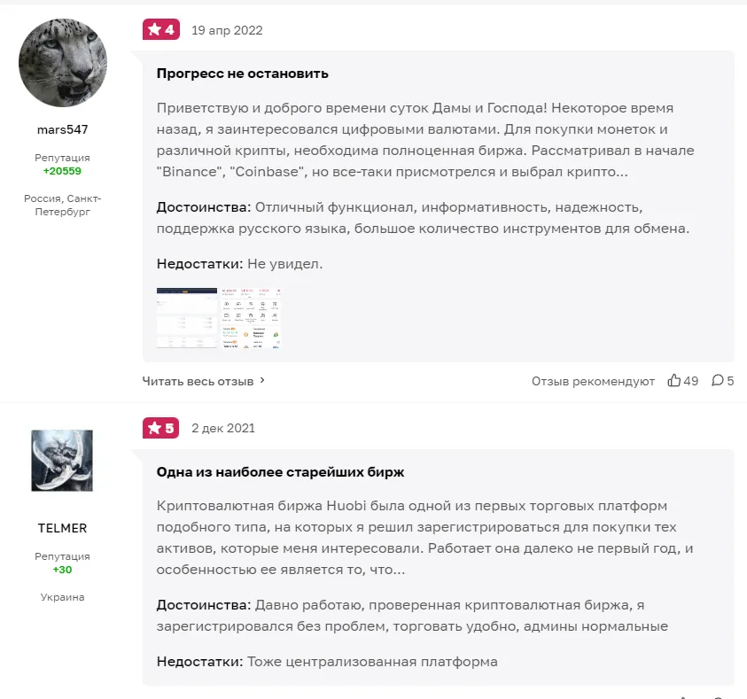The width and height of the screenshot is (747, 699).
Task: Expand review via chevron after "Читать весь отзыв"
Action: (262, 381)
